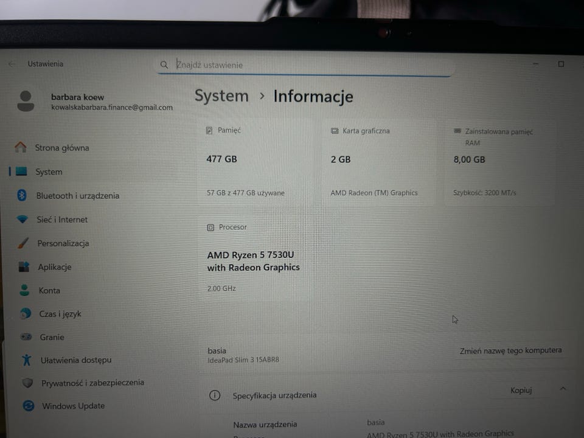Image resolution: width=584 pixels, height=438 pixels.
Task: Click the accessibility figure icon
Action: [26, 360]
